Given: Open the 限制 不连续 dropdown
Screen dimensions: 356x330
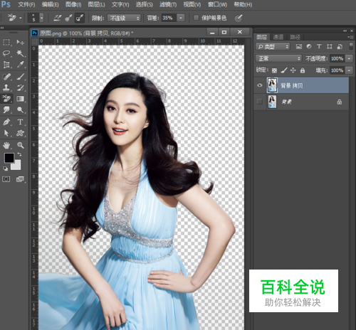Looking at the screenshot, I should (124, 18).
